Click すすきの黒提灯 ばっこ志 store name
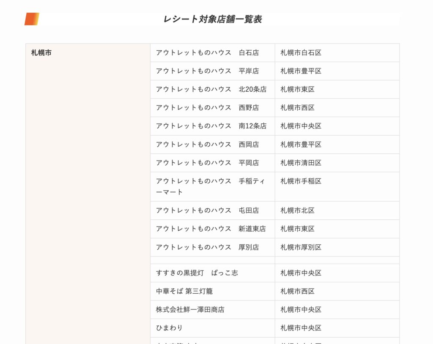This screenshot has height=344, width=433. (x=197, y=273)
